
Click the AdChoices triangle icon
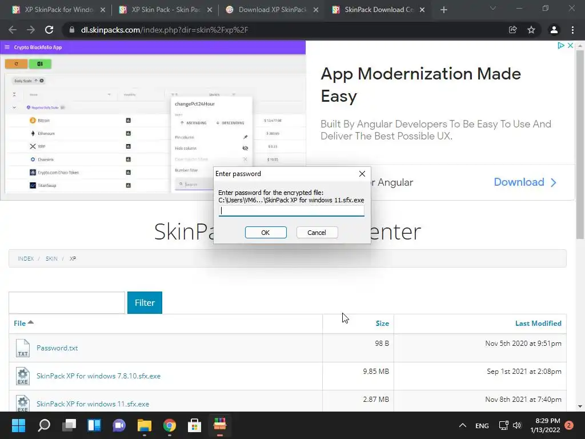[x=561, y=46]
